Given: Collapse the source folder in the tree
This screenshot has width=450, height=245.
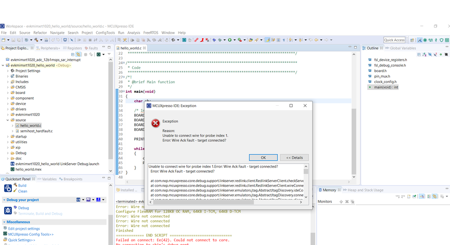Looking at the screenshot, I should tap(8, 120).
